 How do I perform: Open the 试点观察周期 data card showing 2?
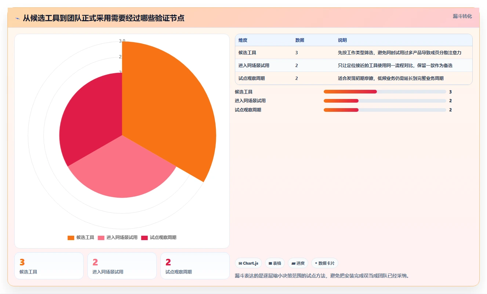195,266
